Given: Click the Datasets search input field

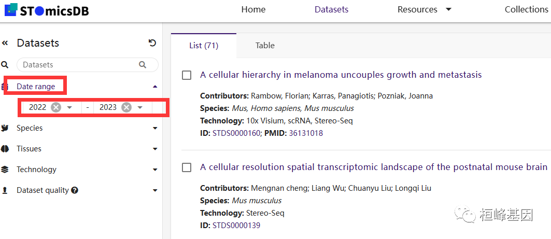Looking at the screenshot, I should click(78, 65).
